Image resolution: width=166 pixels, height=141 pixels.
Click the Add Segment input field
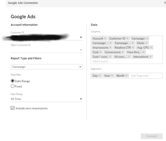[x=140, y=76]
